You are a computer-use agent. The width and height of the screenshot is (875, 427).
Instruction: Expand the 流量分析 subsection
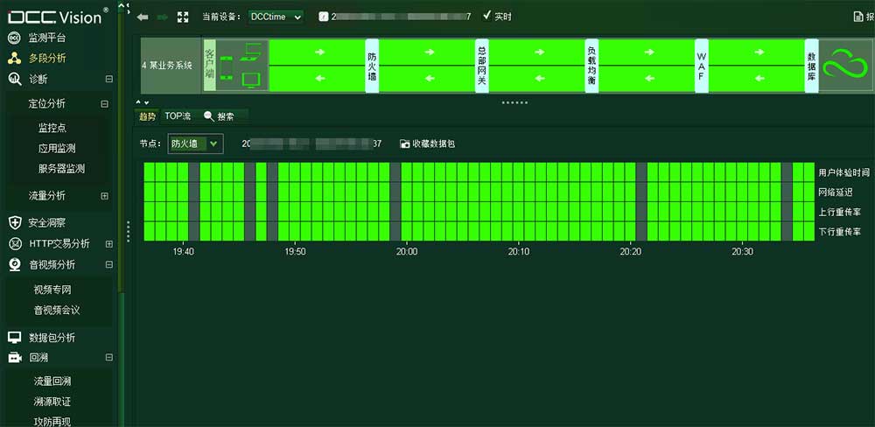click(104, 196)
